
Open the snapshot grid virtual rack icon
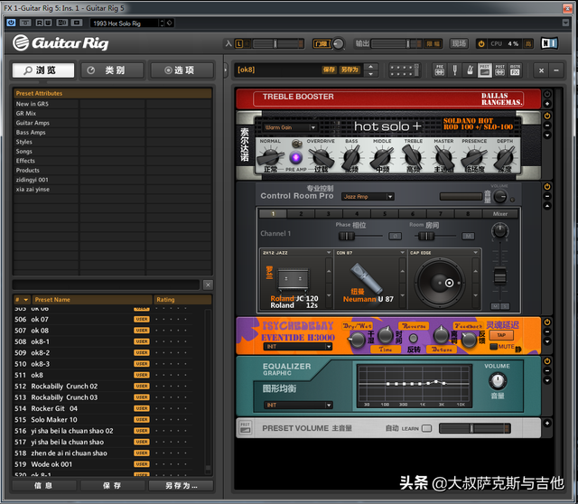[405, 70]
